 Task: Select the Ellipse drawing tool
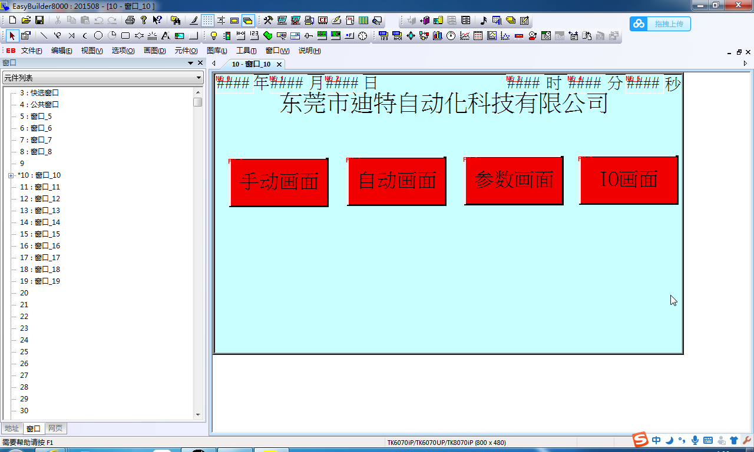[98, 36]
